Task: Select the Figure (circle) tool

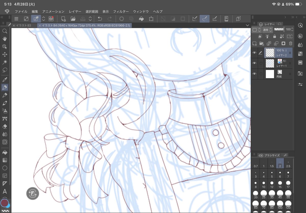Action: tap(5, 168)
